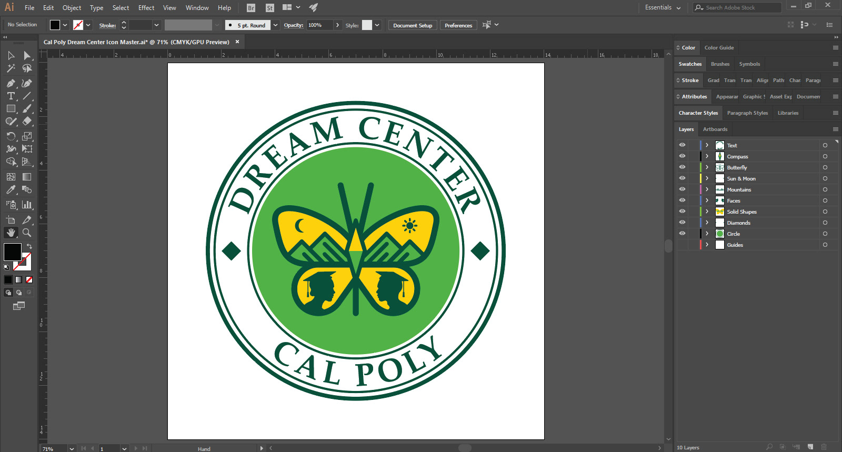Select the Direct Selection tool
Viewport: 842px width, 452px height.
coord(27,56)
